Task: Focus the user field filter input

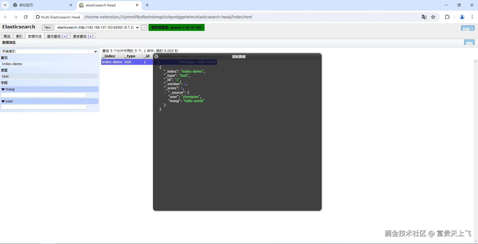Action: 44,107
